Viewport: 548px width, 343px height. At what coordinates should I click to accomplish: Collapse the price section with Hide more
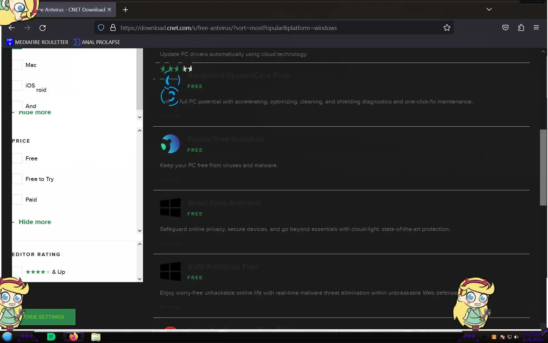(35, 222)
